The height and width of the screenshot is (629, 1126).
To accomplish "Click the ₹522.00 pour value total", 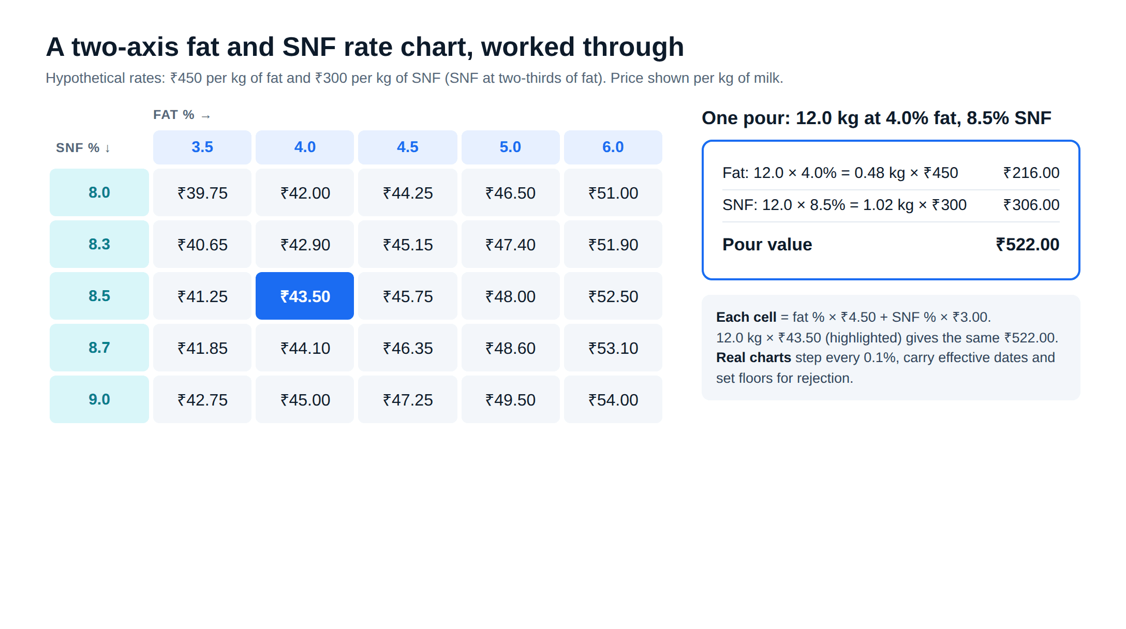I will point(1028,244).
